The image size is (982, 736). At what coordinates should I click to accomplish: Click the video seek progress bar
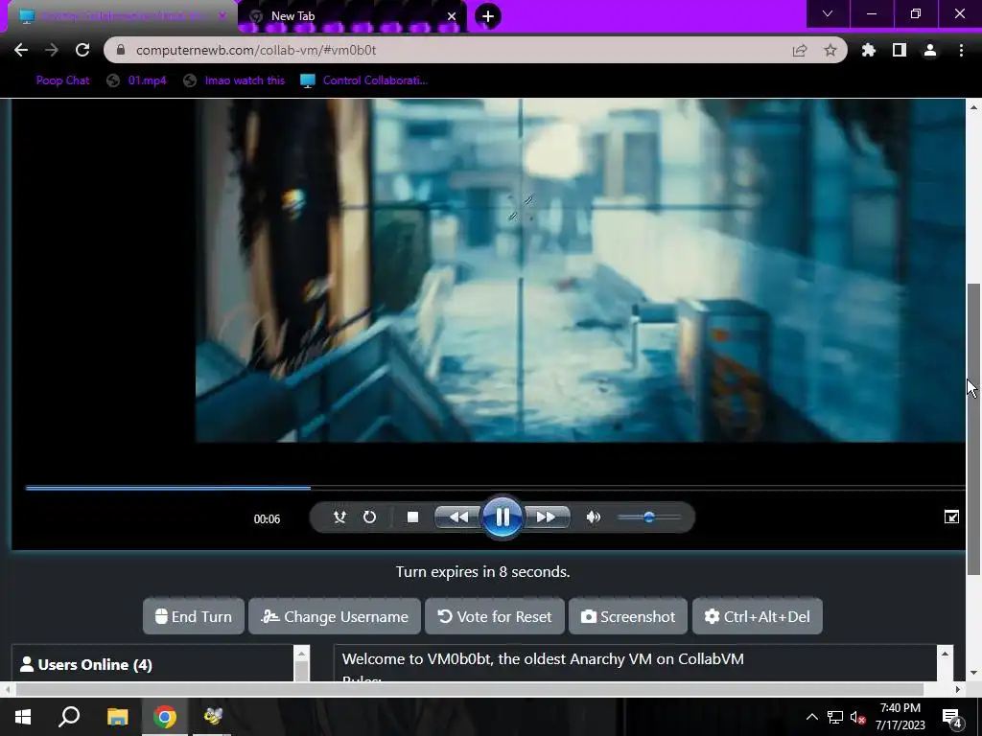[x=495, y=488]
